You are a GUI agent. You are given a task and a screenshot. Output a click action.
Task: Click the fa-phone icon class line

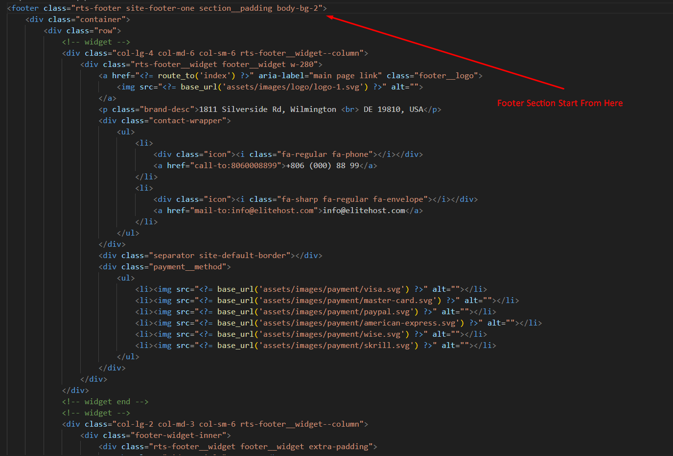point(288,154)
